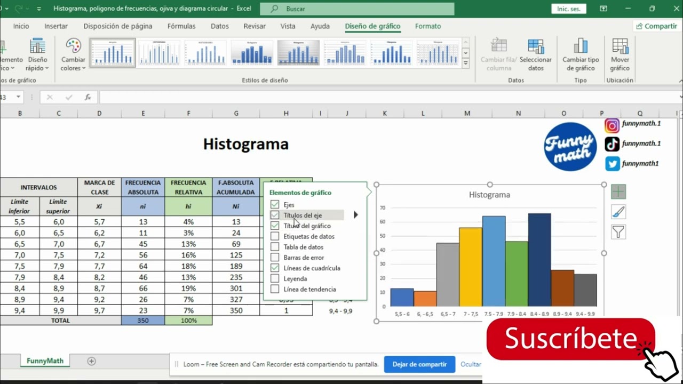
Task: Expand the chart styles gallery more arrow
Action: click(x=465, y=63)
